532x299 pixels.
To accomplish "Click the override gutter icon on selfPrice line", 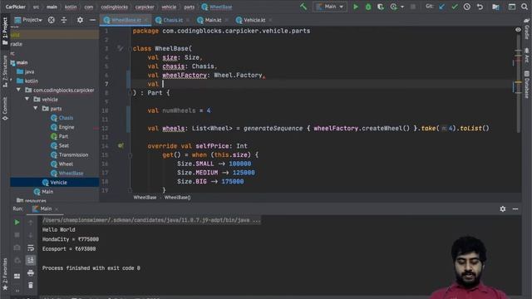I will (121, 146).
